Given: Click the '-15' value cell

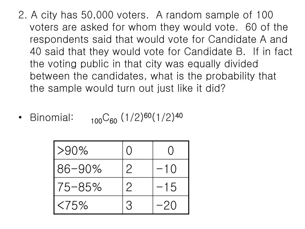Looking at the screenshot, I should point(171,187).
